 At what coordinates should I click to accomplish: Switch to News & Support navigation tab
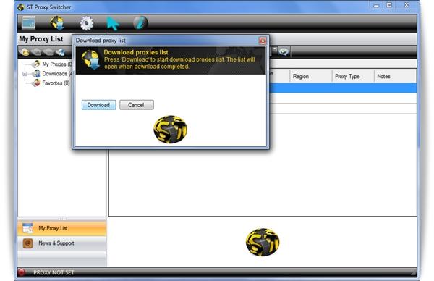pyautogui.click(x=61, y=243)
